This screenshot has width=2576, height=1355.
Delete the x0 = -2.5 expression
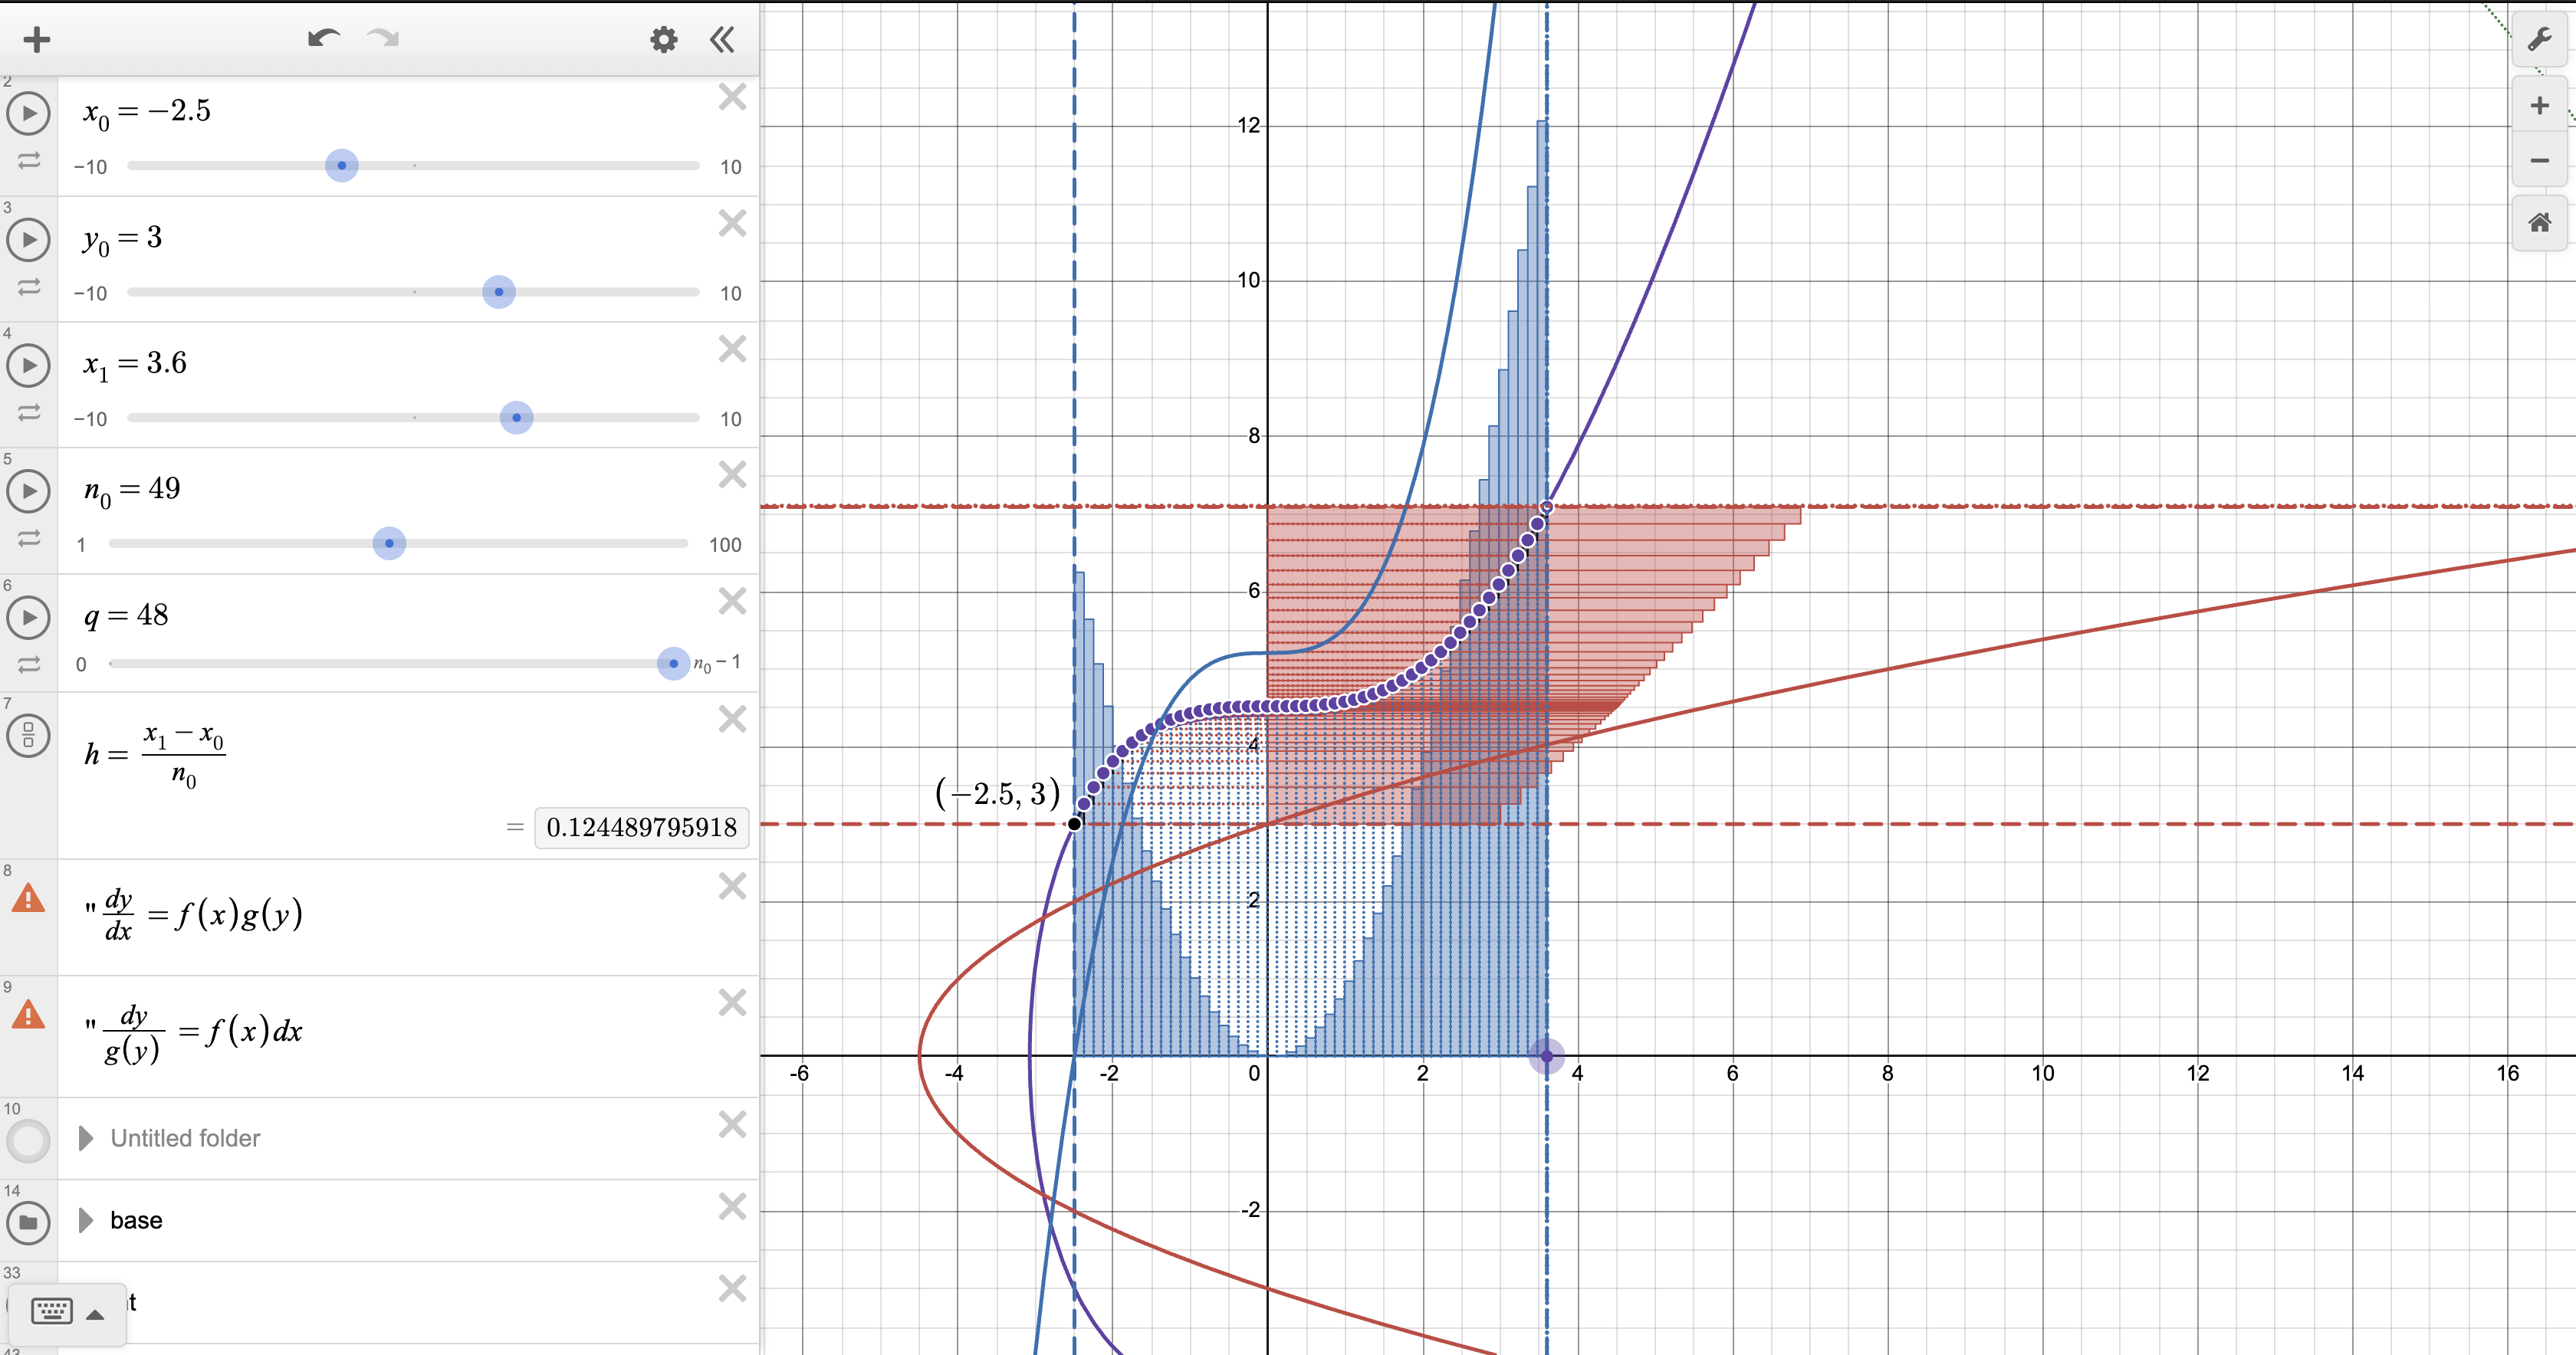(x=732, y=97)
